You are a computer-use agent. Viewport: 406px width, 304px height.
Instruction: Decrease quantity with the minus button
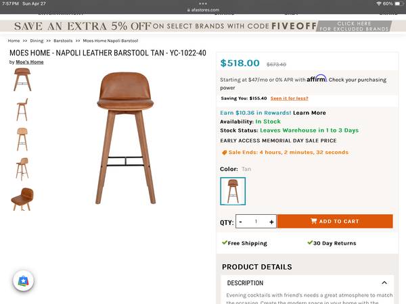(240, 222)
